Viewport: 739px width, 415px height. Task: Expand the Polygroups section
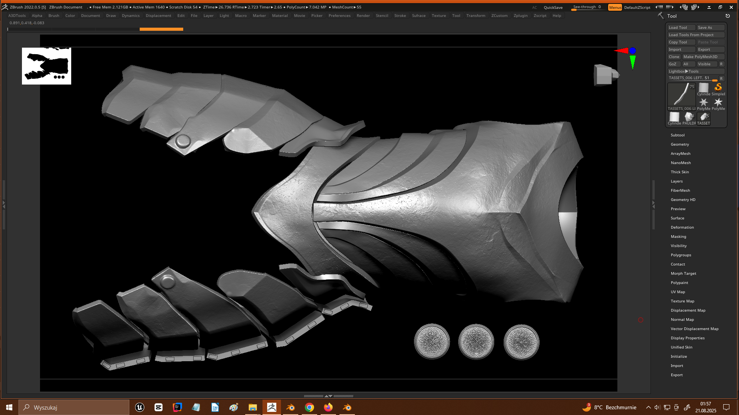681,255
